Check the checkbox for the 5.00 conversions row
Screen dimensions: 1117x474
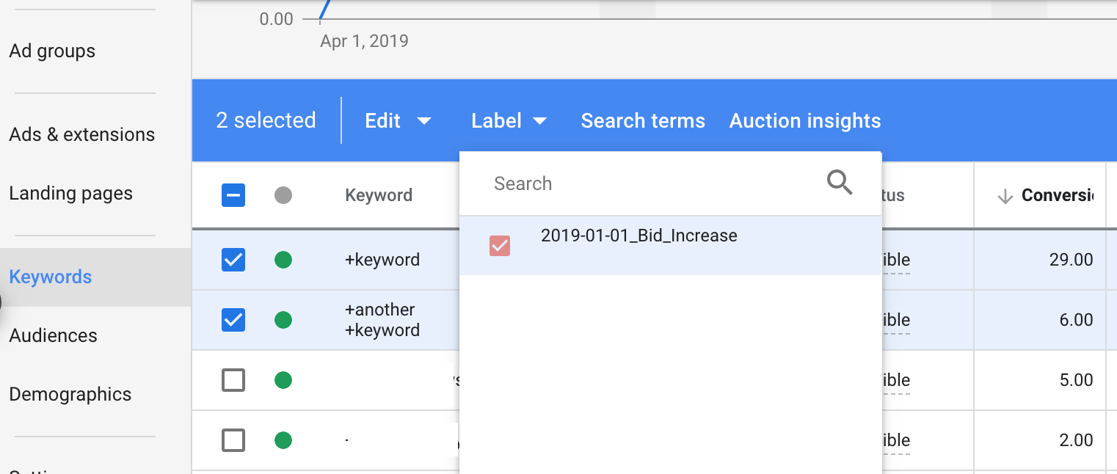(233, 380)
